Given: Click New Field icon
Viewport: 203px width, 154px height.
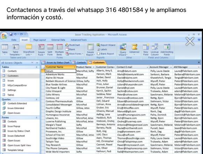Looking at the screenshot, I should click(x=146, y=50).
